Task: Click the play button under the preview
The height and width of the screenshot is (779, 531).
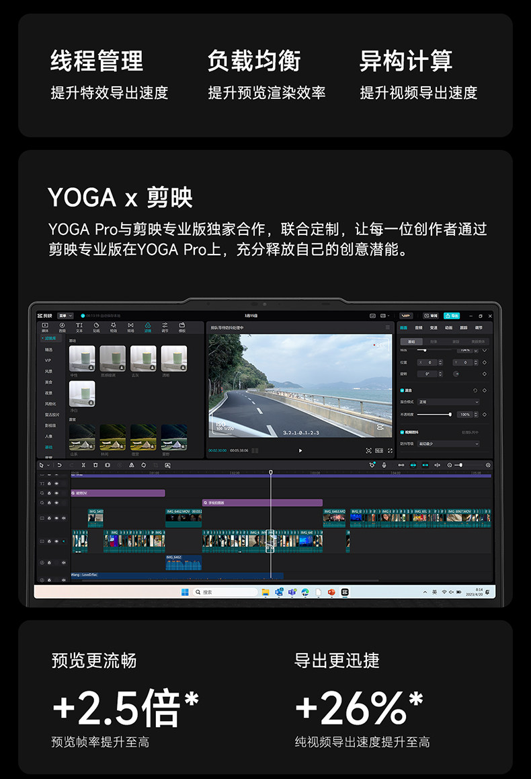Action: pyautogui.click(x=300, y=450)
